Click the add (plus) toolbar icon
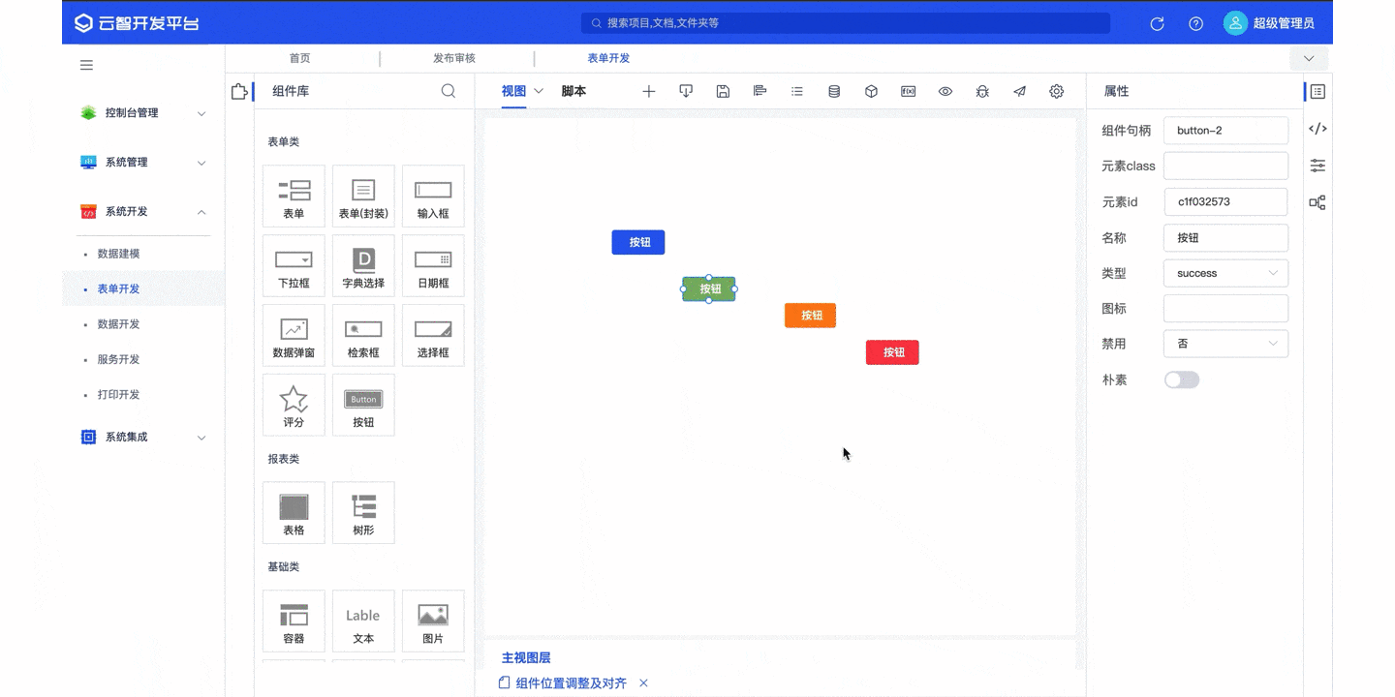The width and height of the screenshot is (1395, 697). click(649, 91)
